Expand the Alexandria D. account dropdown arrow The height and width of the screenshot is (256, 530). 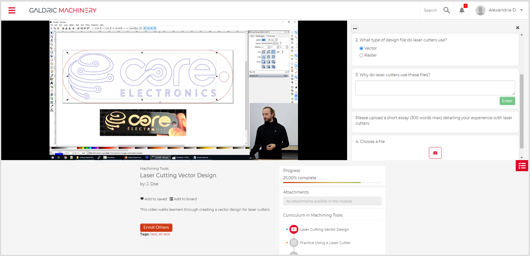click(521, 10)
